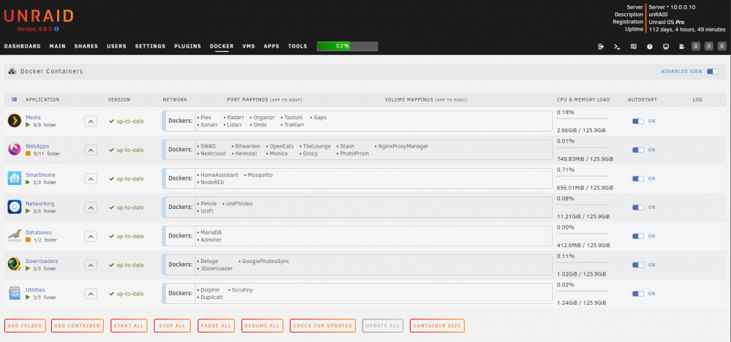731x342 pixels.
Task: Click the first notification counter badge
Action: [696, 46]
